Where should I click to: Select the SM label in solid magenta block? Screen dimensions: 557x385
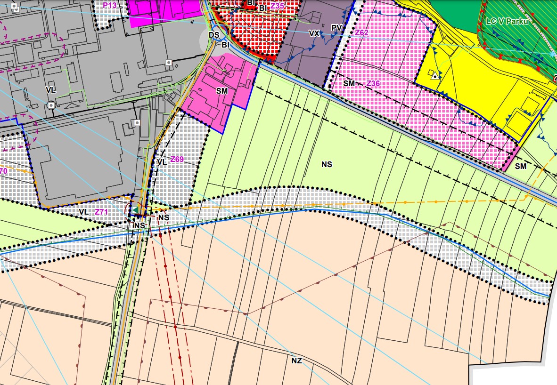click(x=222, y=91)
